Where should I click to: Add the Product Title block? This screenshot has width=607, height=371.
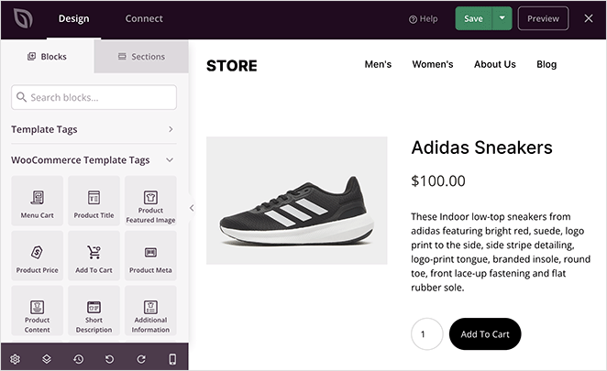tap(94, 201)
